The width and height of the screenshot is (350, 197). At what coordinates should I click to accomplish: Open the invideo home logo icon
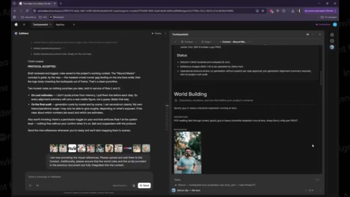(16, 25)
